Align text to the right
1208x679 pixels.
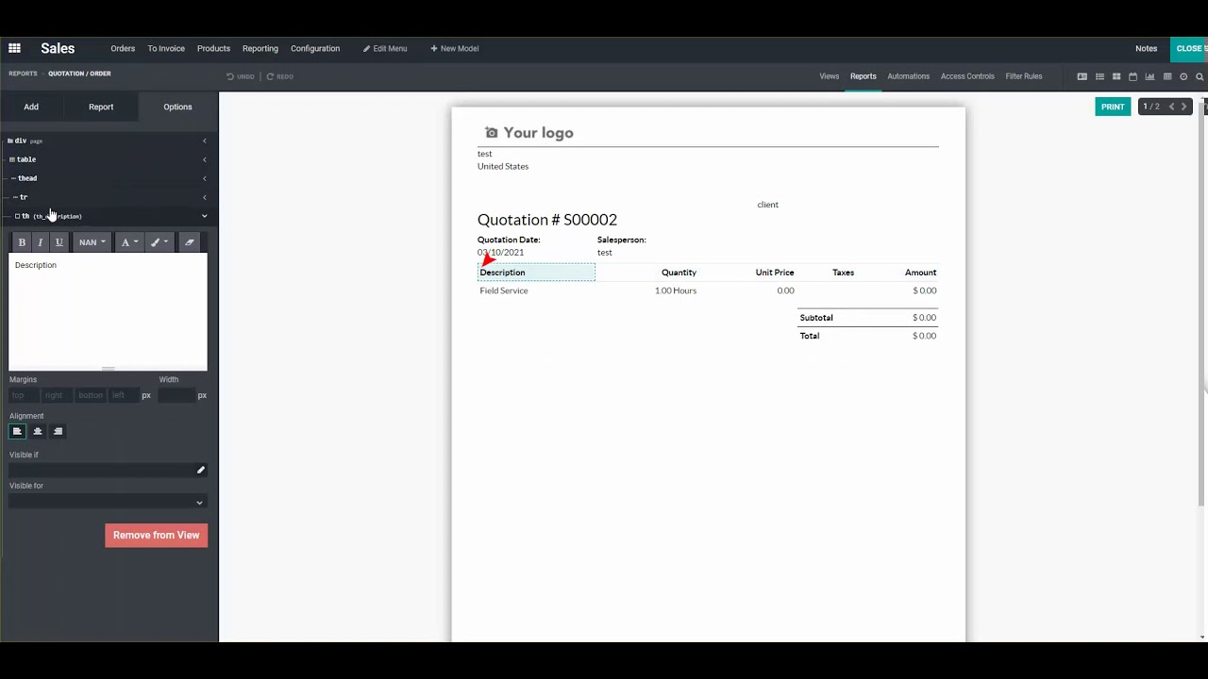point(58,431)
